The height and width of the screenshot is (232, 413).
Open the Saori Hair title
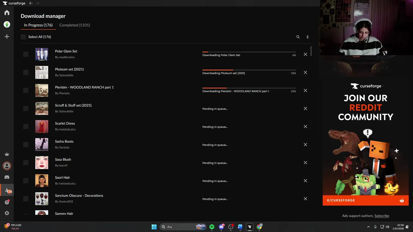click(63, 178)
